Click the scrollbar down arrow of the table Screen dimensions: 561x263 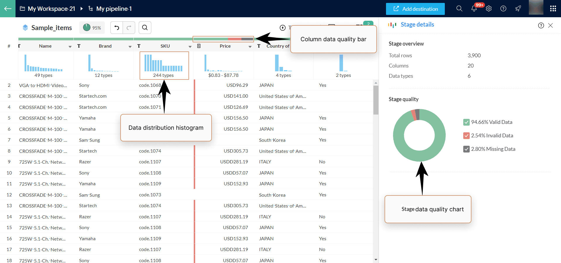pos(376,259)
